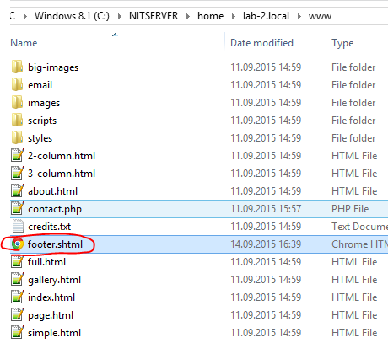The height and width of the screenshot is (343, 388).
Task: Select the images folder icon
Action: pyautogui.click(x=17, y=103)
